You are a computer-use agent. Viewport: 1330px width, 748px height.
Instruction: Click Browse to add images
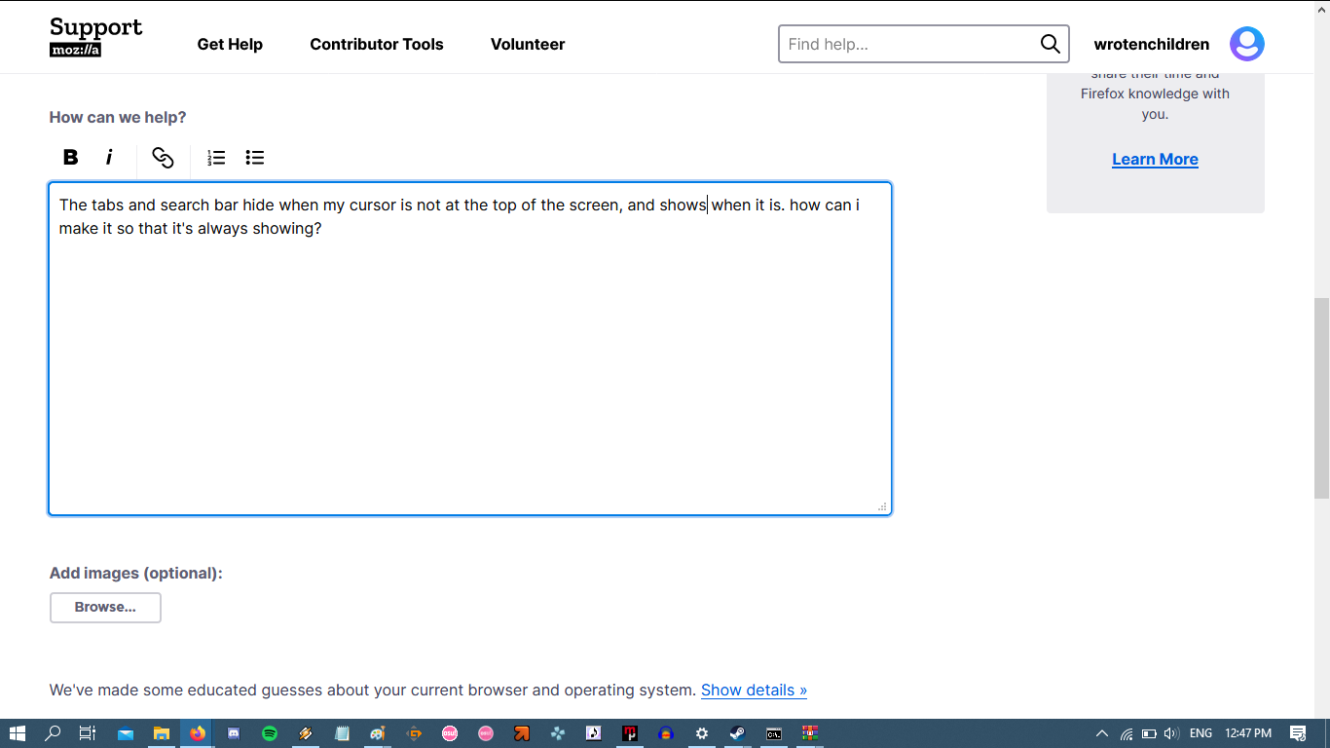(105, 607)
